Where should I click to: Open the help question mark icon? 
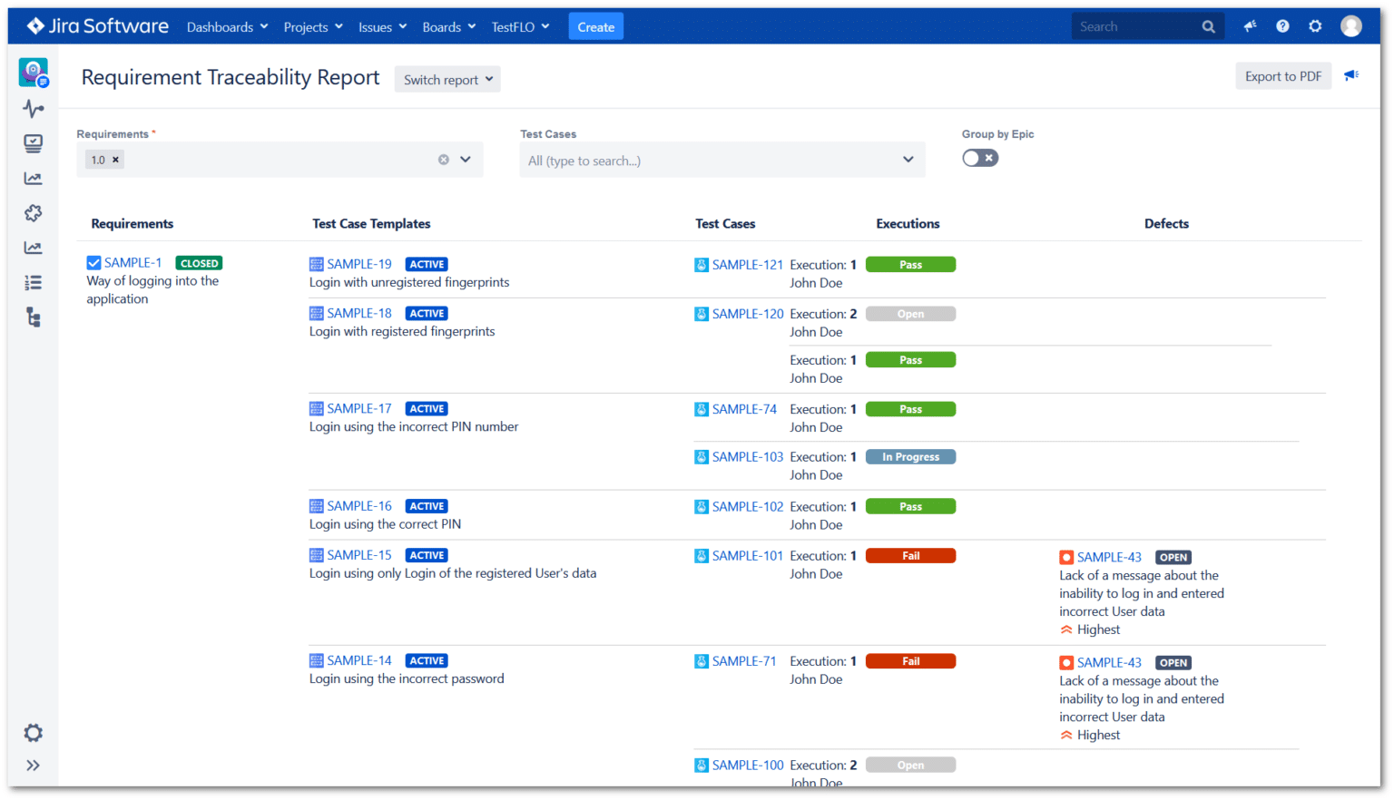[x=1282, y=26]
